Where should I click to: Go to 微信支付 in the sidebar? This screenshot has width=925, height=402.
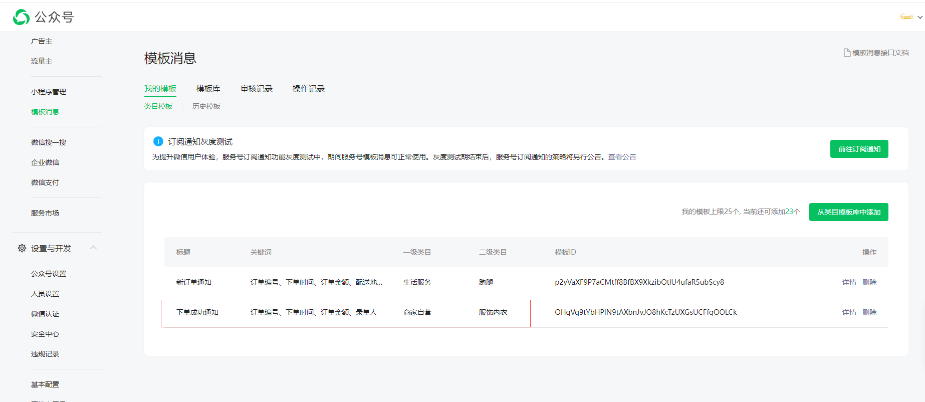tap(45, 182)
